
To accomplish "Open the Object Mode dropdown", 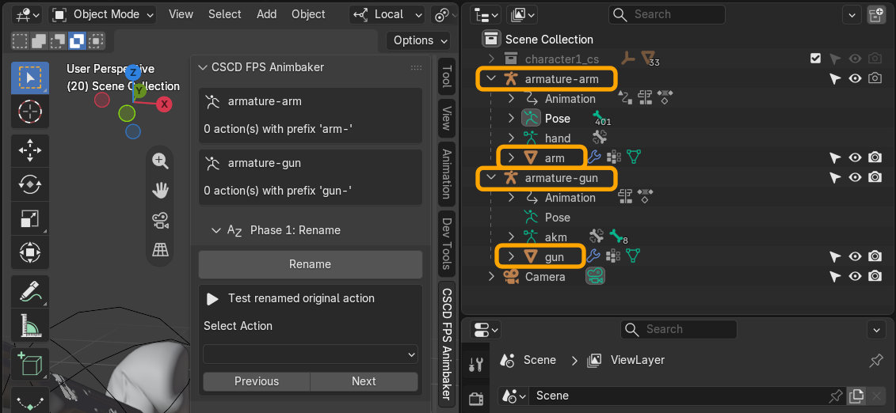I will [104, 15].
